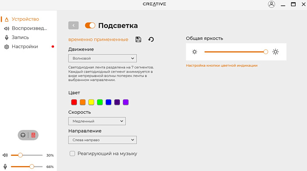Open the Скорость dropdown showing Медленный
This screenshot has height=171, width=307.
coord(97,121)
